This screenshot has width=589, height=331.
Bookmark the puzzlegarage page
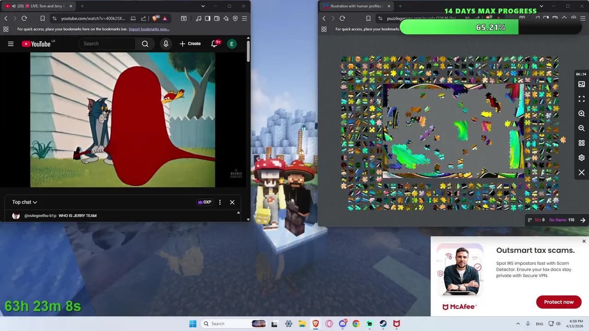368,18
